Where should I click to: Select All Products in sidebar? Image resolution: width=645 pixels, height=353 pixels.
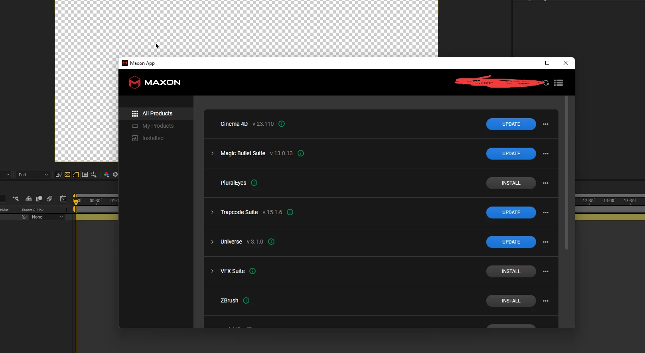(156, 113)
